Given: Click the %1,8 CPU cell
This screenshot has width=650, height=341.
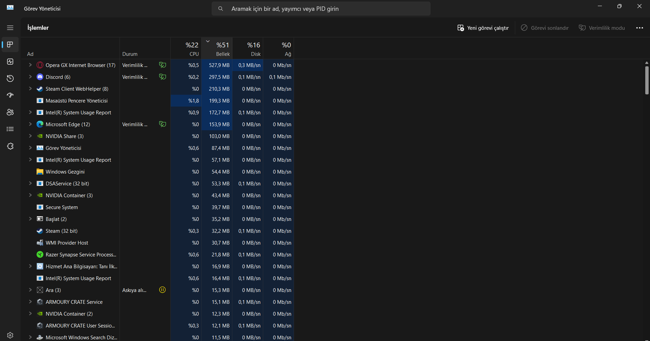Looking at the screenshot, I should click(x=186, y=100).
